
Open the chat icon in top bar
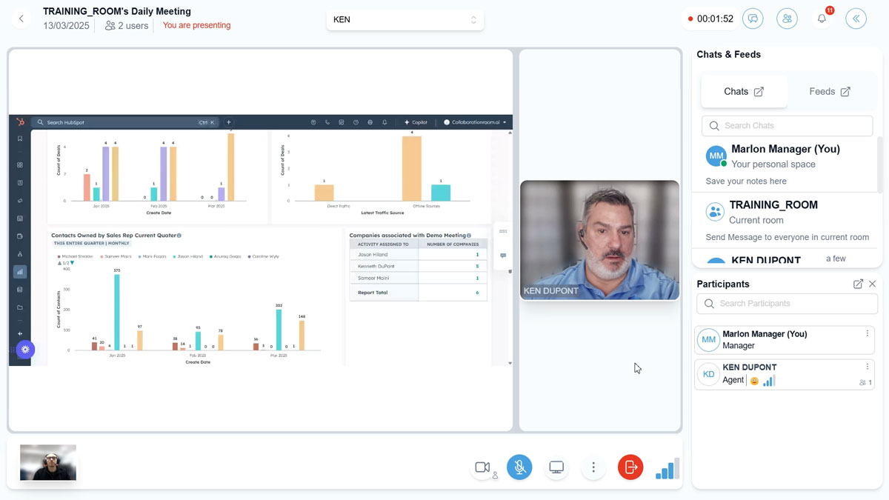point(753,19)
